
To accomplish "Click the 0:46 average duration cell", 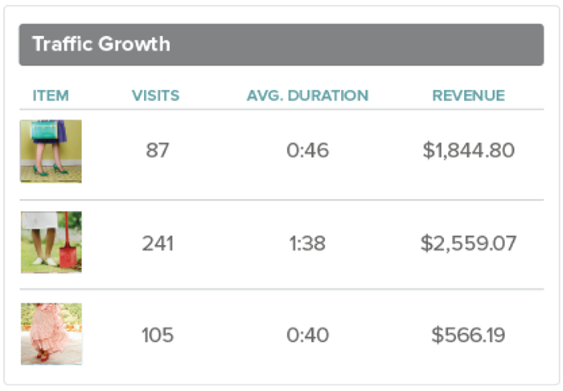I will click(308, 150).
